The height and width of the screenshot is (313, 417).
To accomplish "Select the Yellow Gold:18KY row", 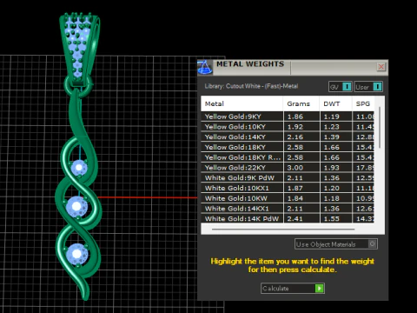I will pos(288,147).
